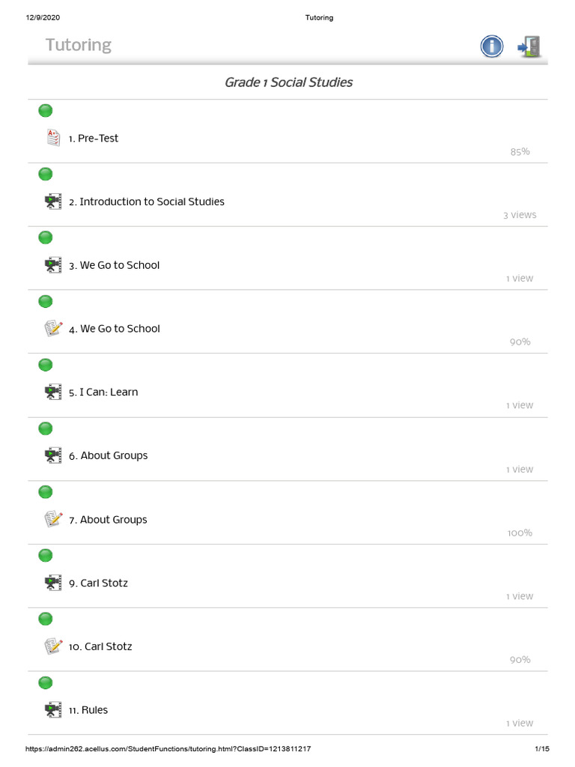Viewport: 575px width, 767px height.
Task: Open the 11. Rules lesson
Action: pyautogui.click(x=88, y=710)
